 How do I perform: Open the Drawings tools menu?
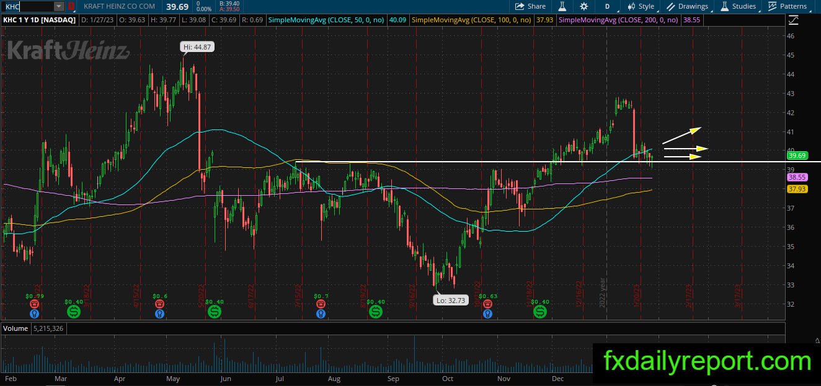[x=688, y=6]
